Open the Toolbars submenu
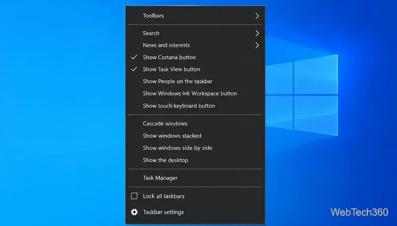The width and height of the screenshot is (397, 226). pyautogui.click(x=195, y=16)
